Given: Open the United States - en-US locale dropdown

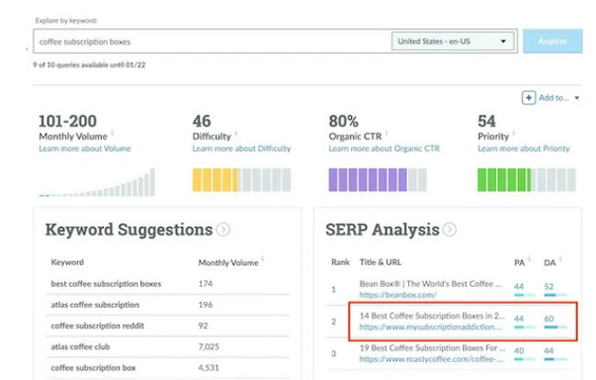Looking at the screenshot, I should tap(451, 41).
